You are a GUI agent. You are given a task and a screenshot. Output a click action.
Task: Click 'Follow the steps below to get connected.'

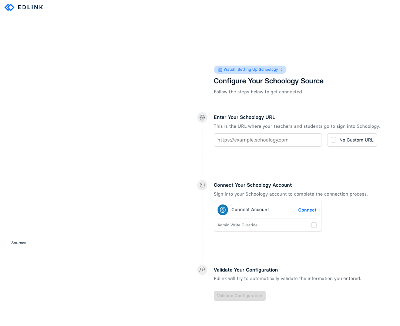tap(258, 92)
